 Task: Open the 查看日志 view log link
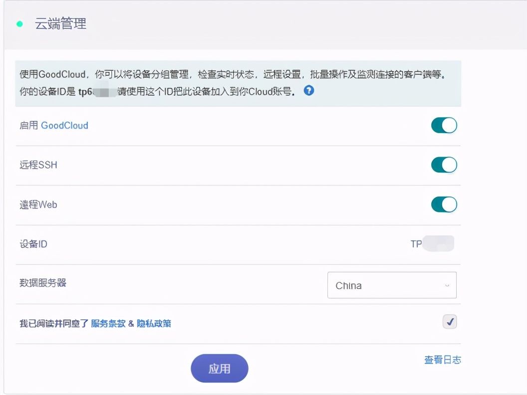tap(442, 360)
